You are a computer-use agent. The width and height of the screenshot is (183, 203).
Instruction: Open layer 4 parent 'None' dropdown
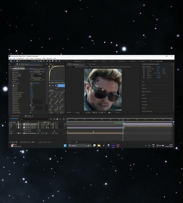[59, 133]
